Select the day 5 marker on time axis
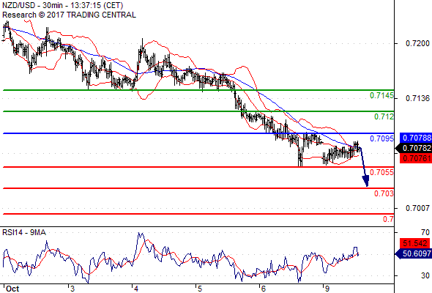 pos(200,289)
